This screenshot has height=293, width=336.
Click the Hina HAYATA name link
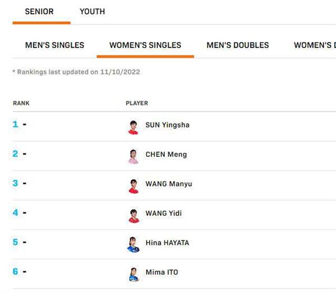tap(167, 243)
